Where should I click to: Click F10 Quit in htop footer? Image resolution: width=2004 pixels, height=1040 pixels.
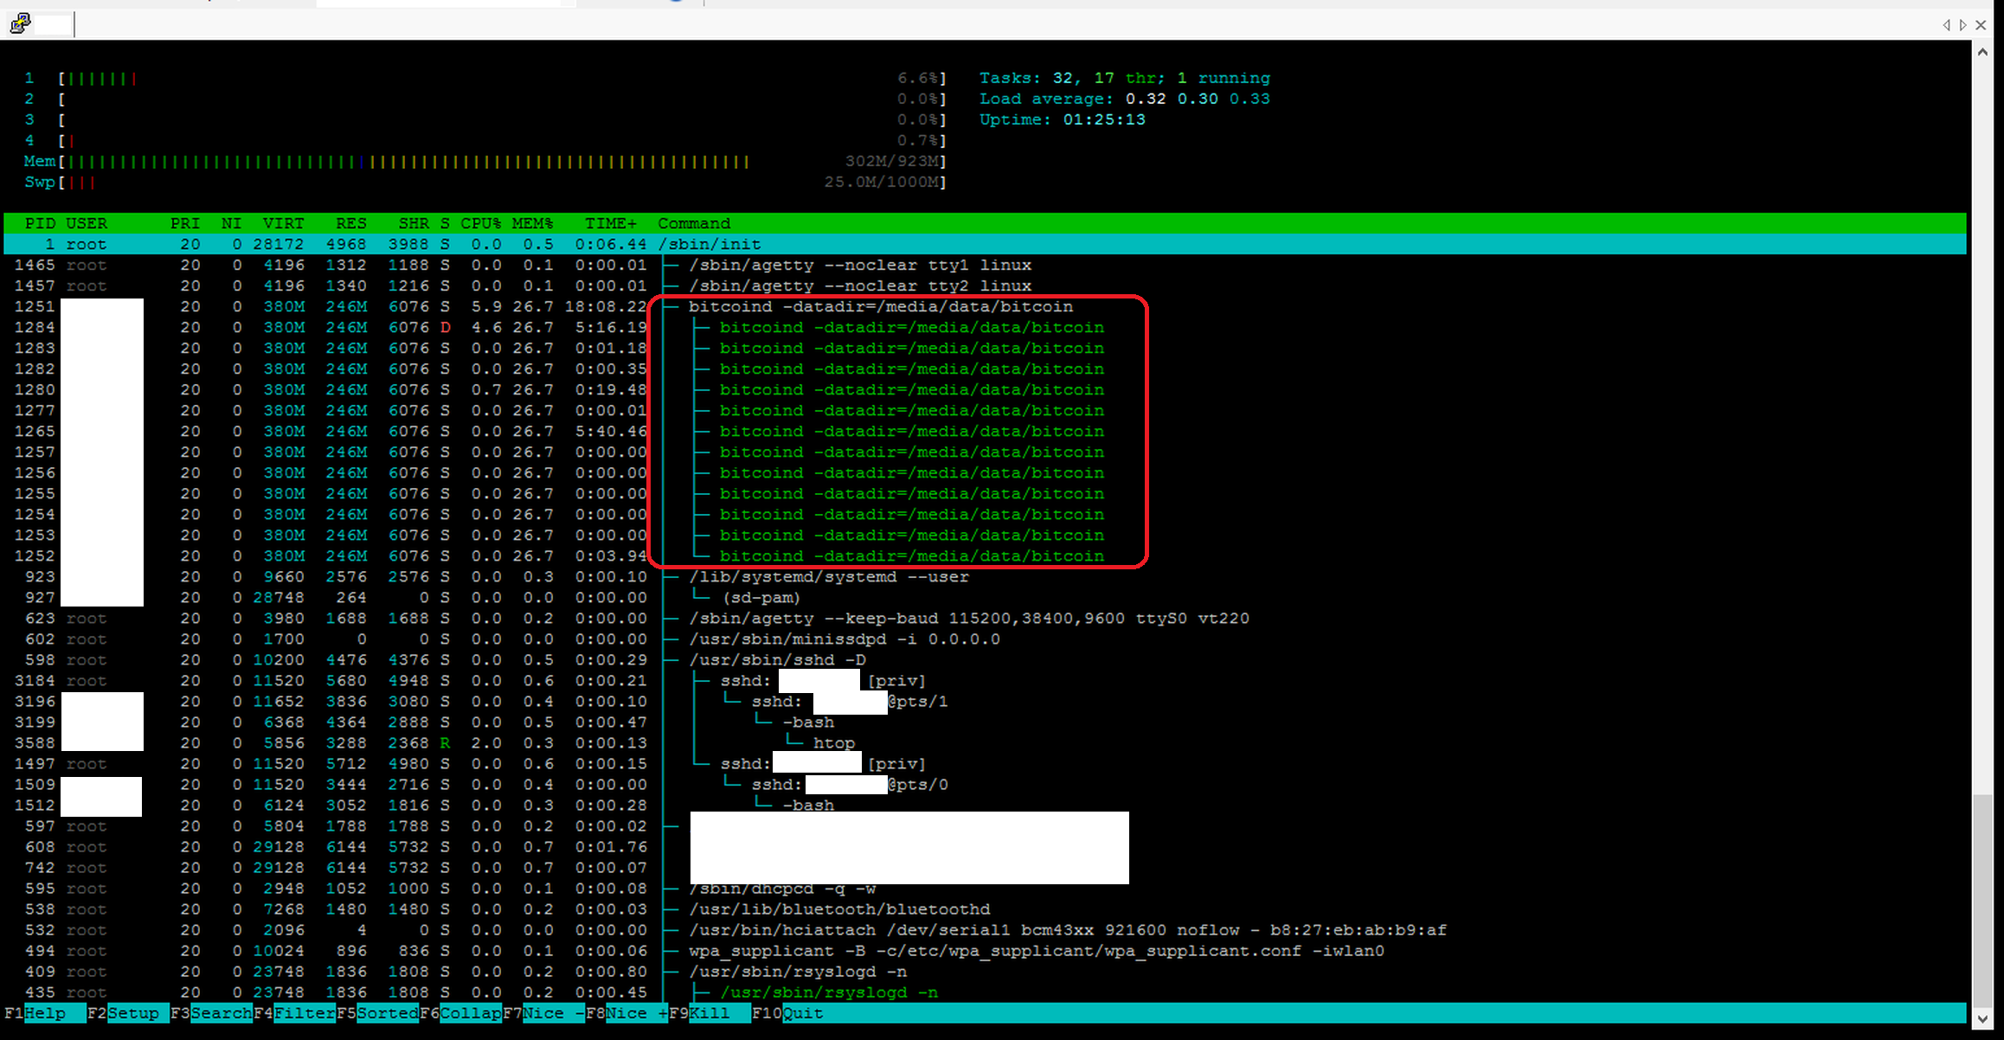click(787, 1013)
